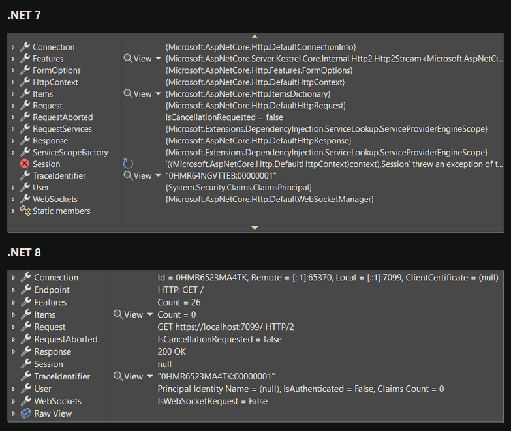511x431 pixels.
Task: Click the value "0HMR6523MA4TK:00000001"
Action: tap(216, 377)
